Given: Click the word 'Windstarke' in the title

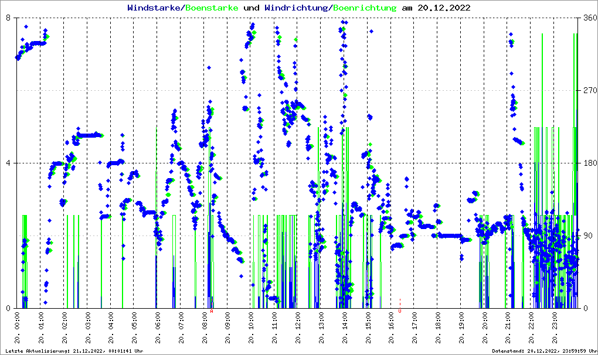Looking at the screenshot, I should (154, 8).
